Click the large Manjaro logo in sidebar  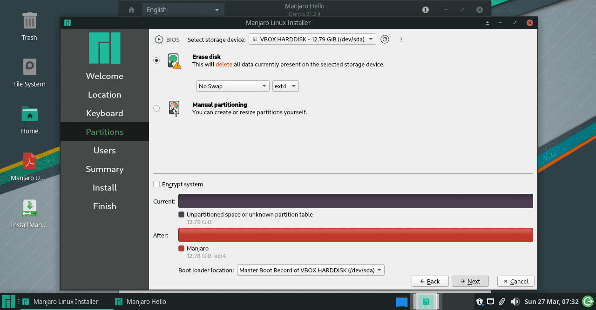coord(105,48)
